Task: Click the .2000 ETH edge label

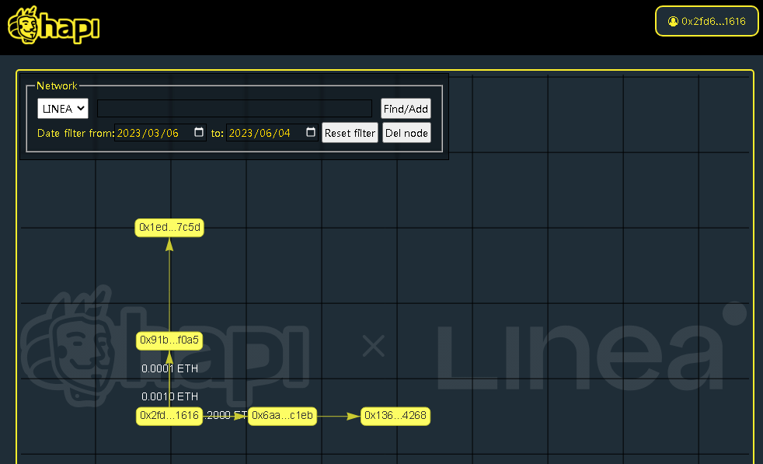Action: [x=226, y=415]
